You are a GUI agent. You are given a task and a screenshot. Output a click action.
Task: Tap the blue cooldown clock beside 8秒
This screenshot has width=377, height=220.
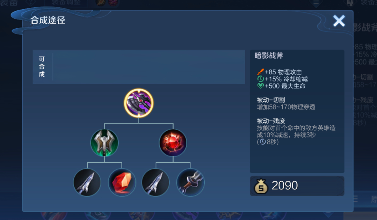click(x=263, y=142)
